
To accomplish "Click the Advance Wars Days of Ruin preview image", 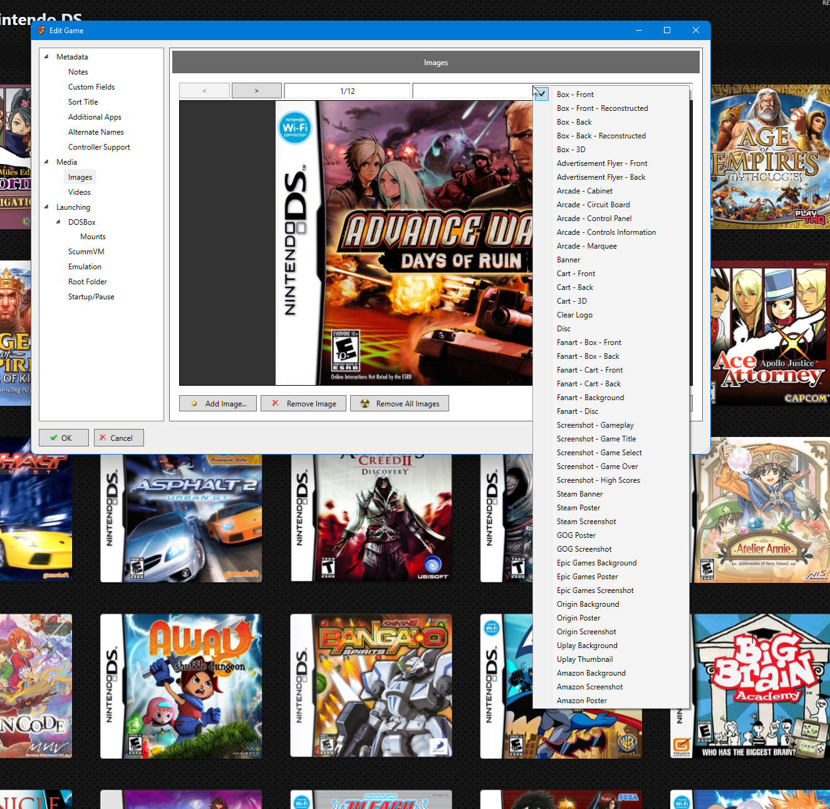I will tap(404, 243).
